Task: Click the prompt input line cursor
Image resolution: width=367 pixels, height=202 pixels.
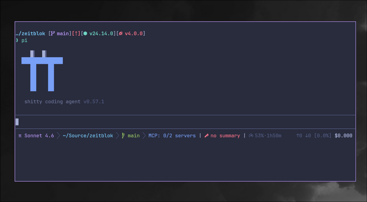Action: 17,122
